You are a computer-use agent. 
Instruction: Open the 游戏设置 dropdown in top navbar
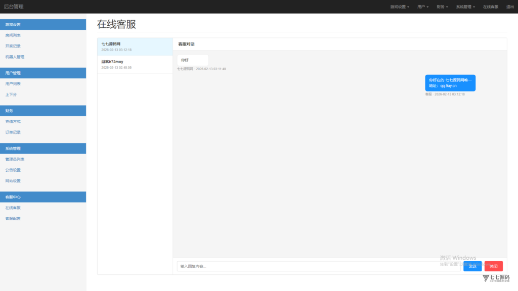point(400,7)
